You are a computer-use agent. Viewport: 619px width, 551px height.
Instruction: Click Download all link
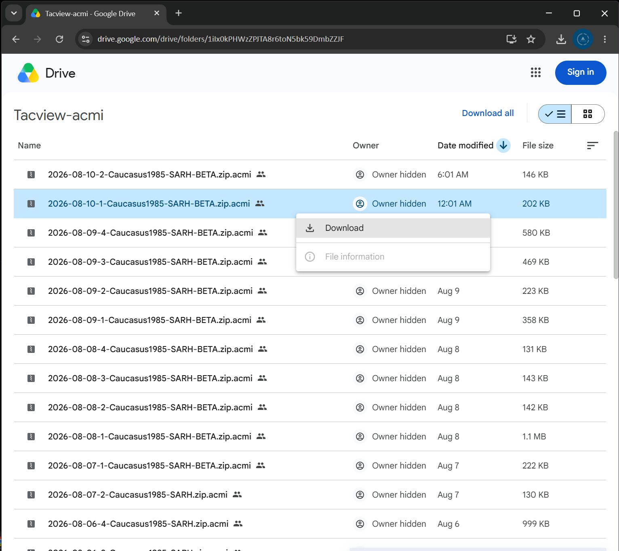[488, 113]
